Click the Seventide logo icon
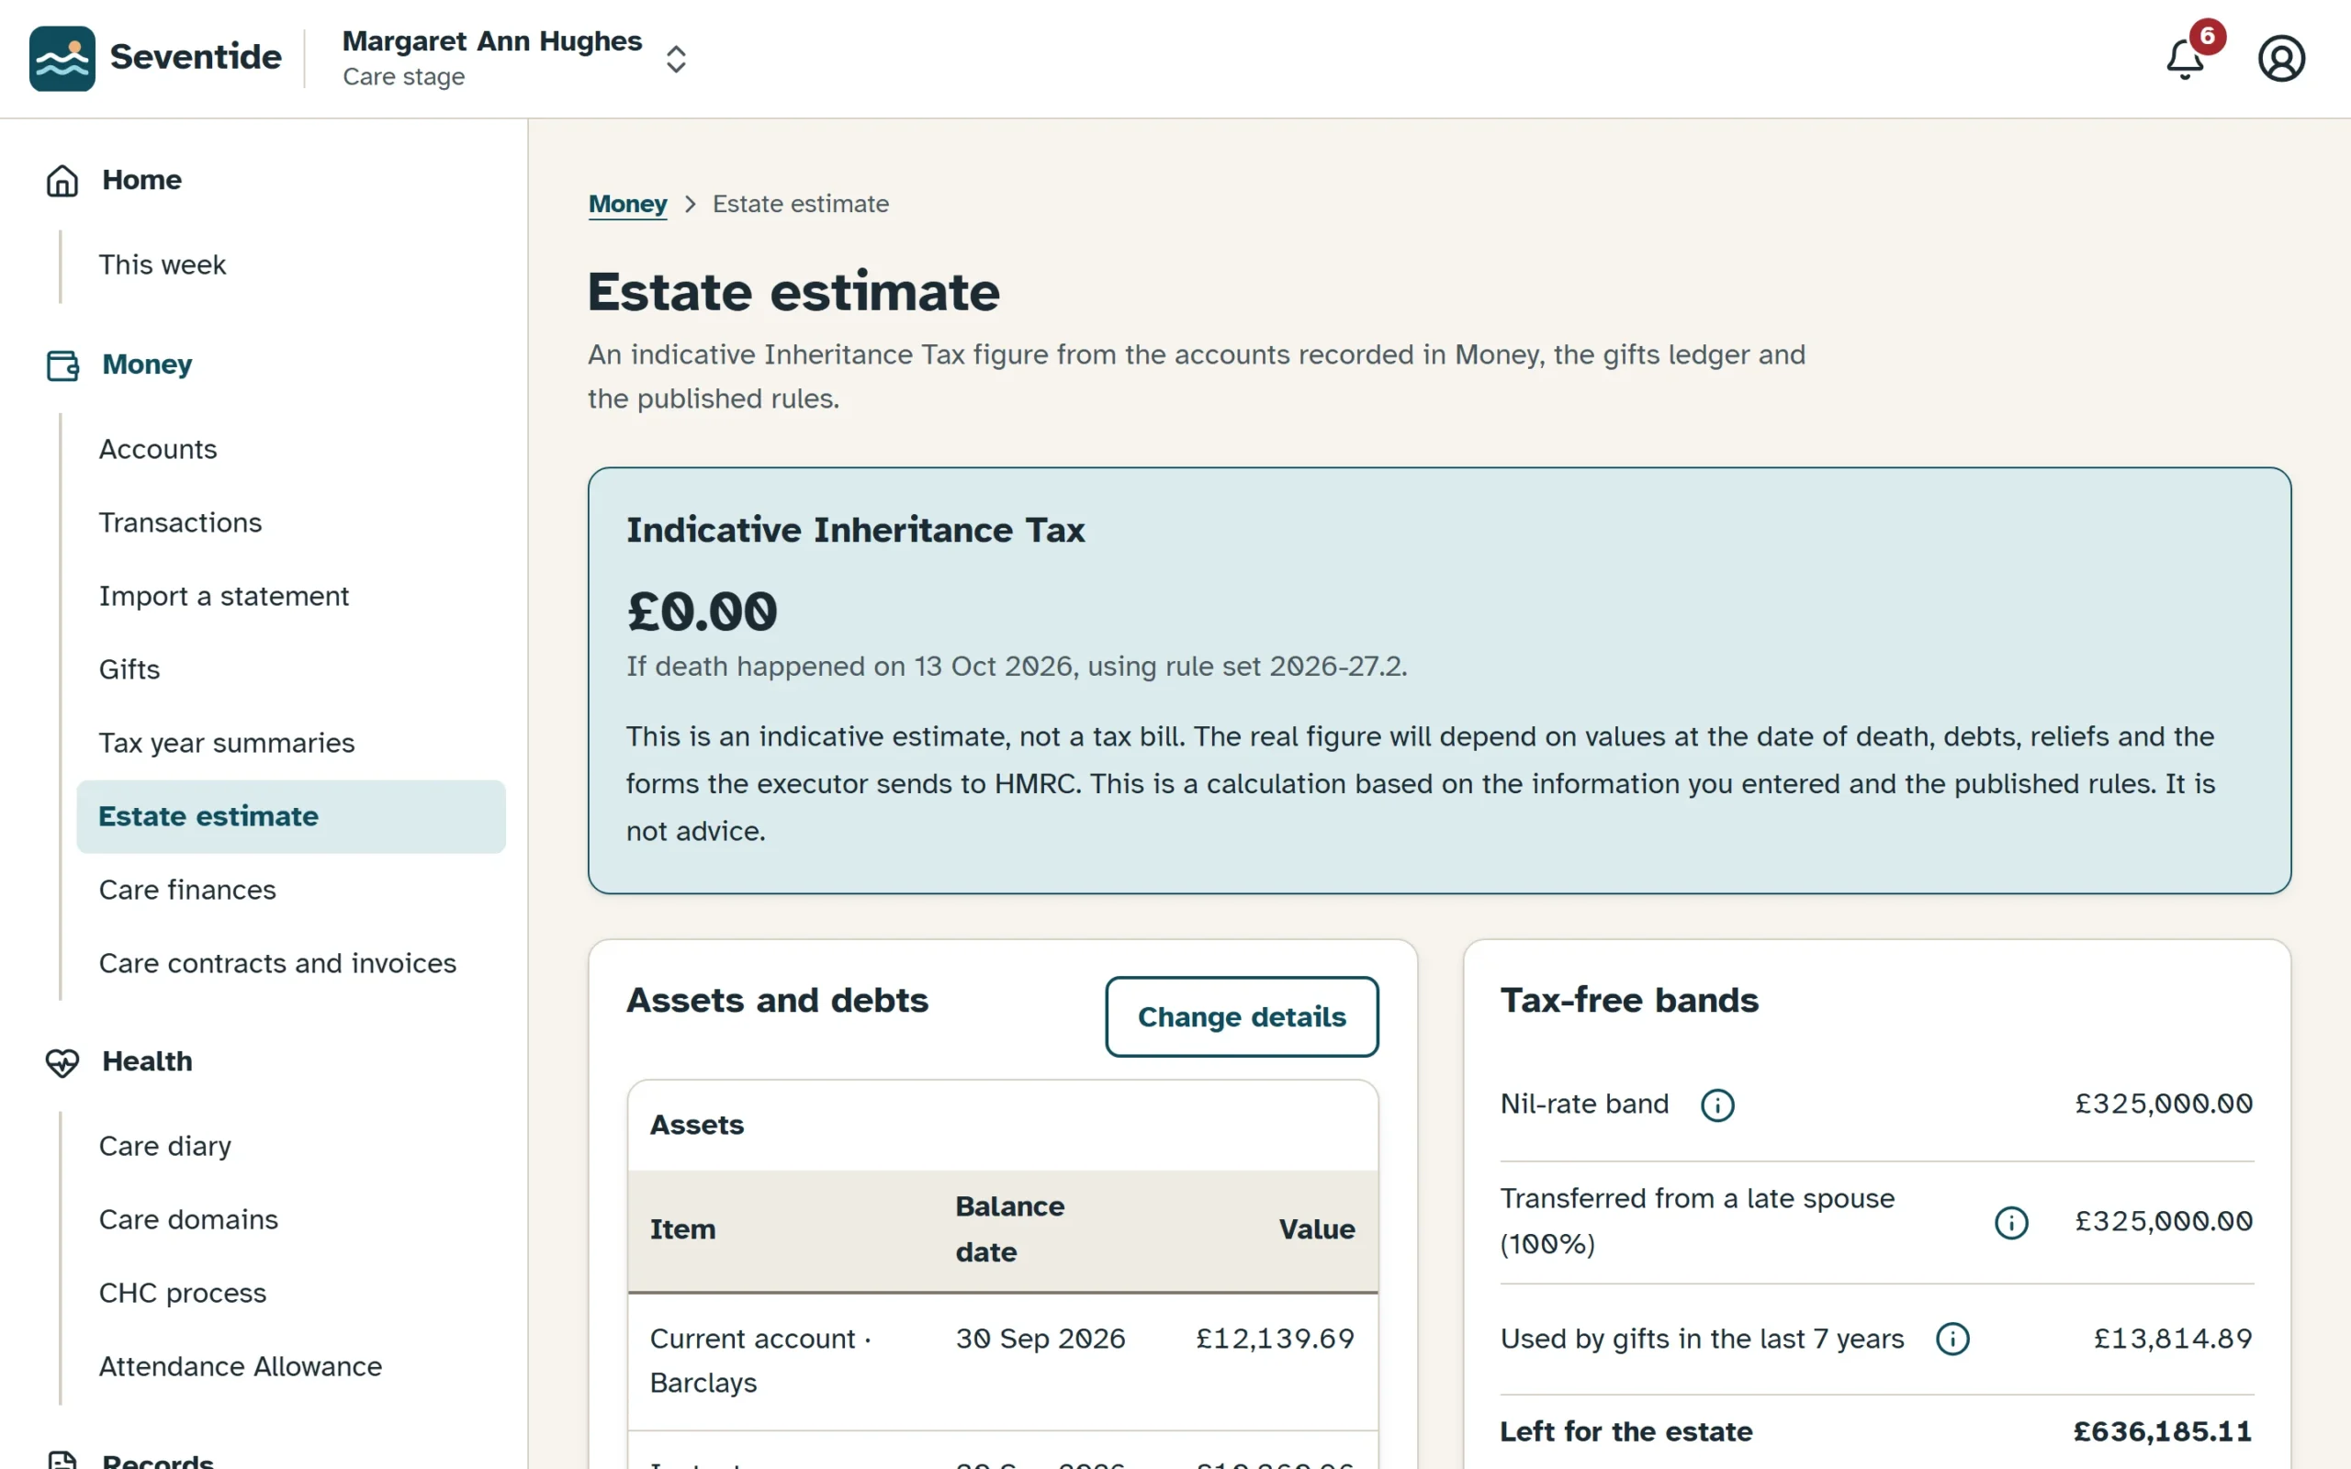Viewport: 2351px width, 1469px height. click(x=62, y=58)
